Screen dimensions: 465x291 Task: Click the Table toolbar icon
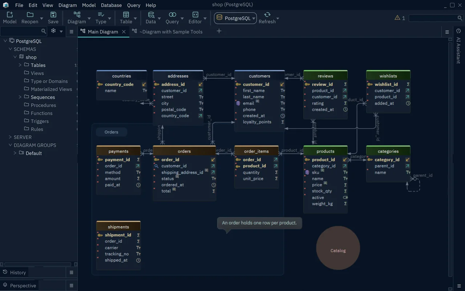(126, 15)
